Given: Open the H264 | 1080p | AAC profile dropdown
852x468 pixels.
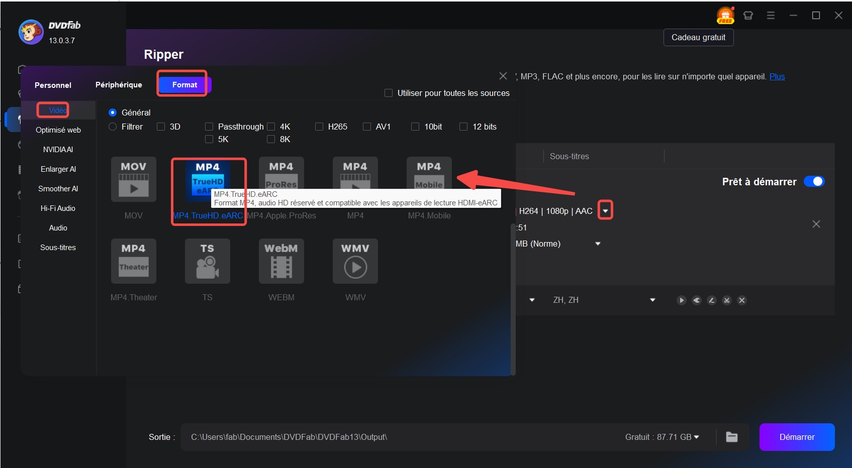Looking at the screenshot, I should [606, 211].
